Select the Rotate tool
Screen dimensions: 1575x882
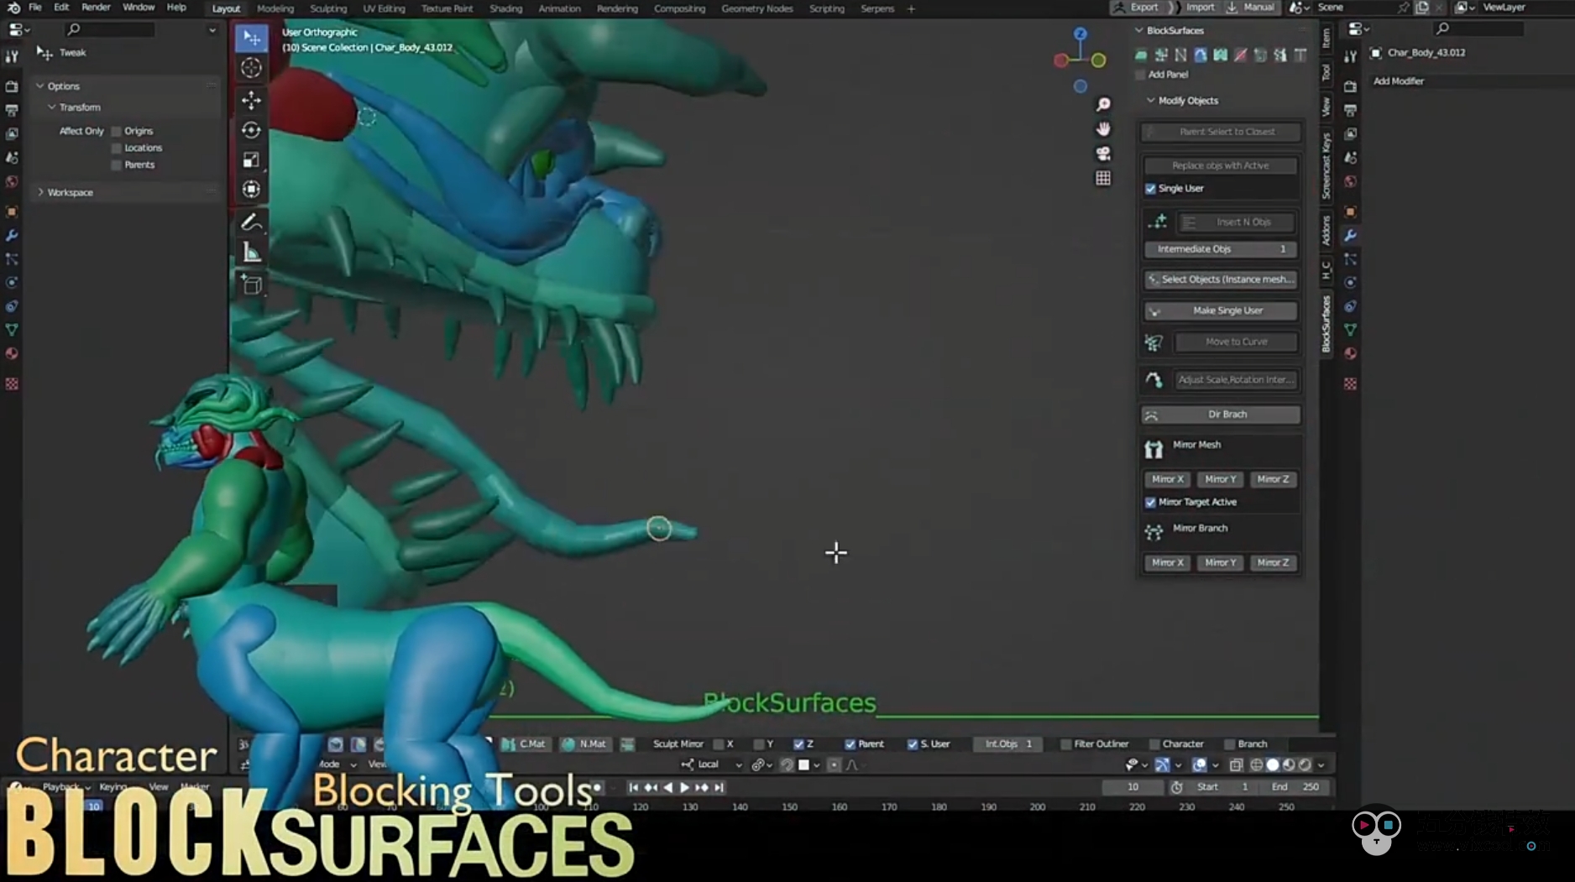tap(251, 130)
